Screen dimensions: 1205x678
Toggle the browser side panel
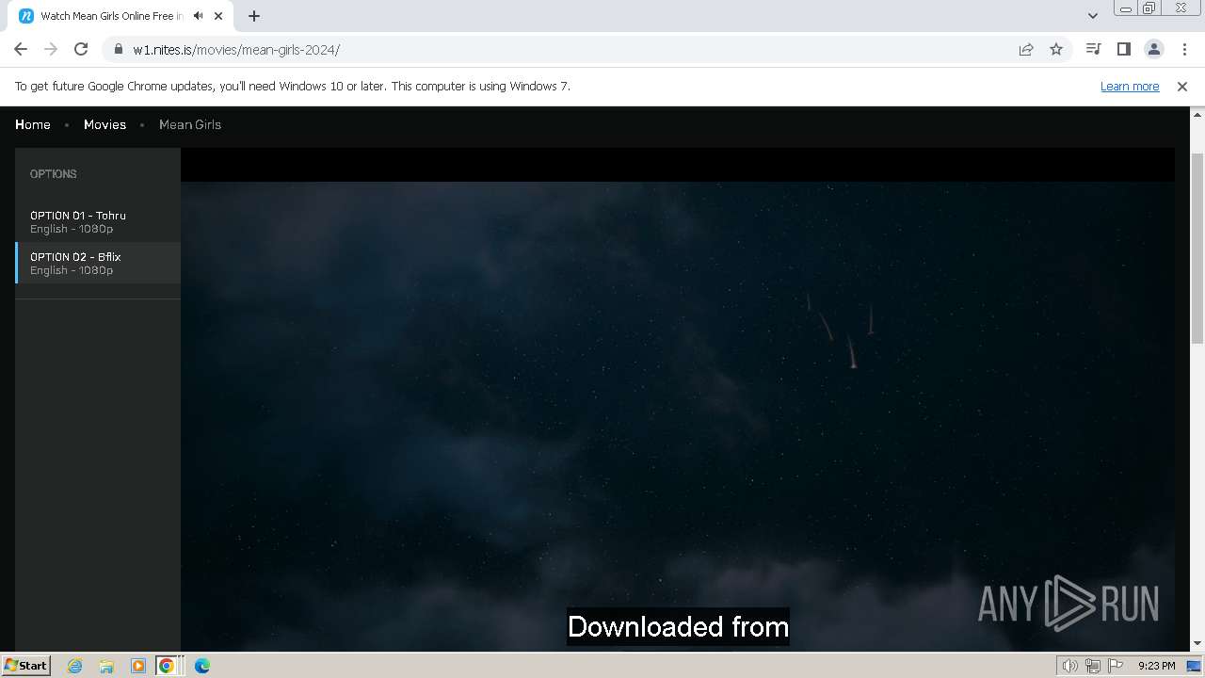(1123, 49)
